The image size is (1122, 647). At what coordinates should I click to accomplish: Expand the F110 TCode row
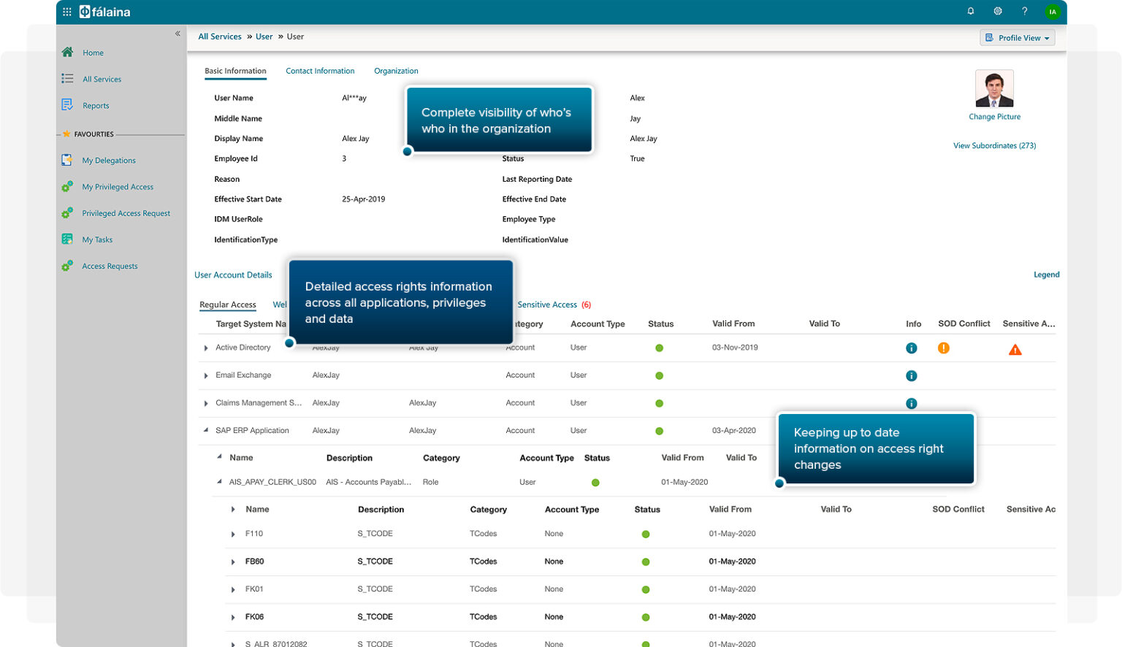click(x=233, y=535)
